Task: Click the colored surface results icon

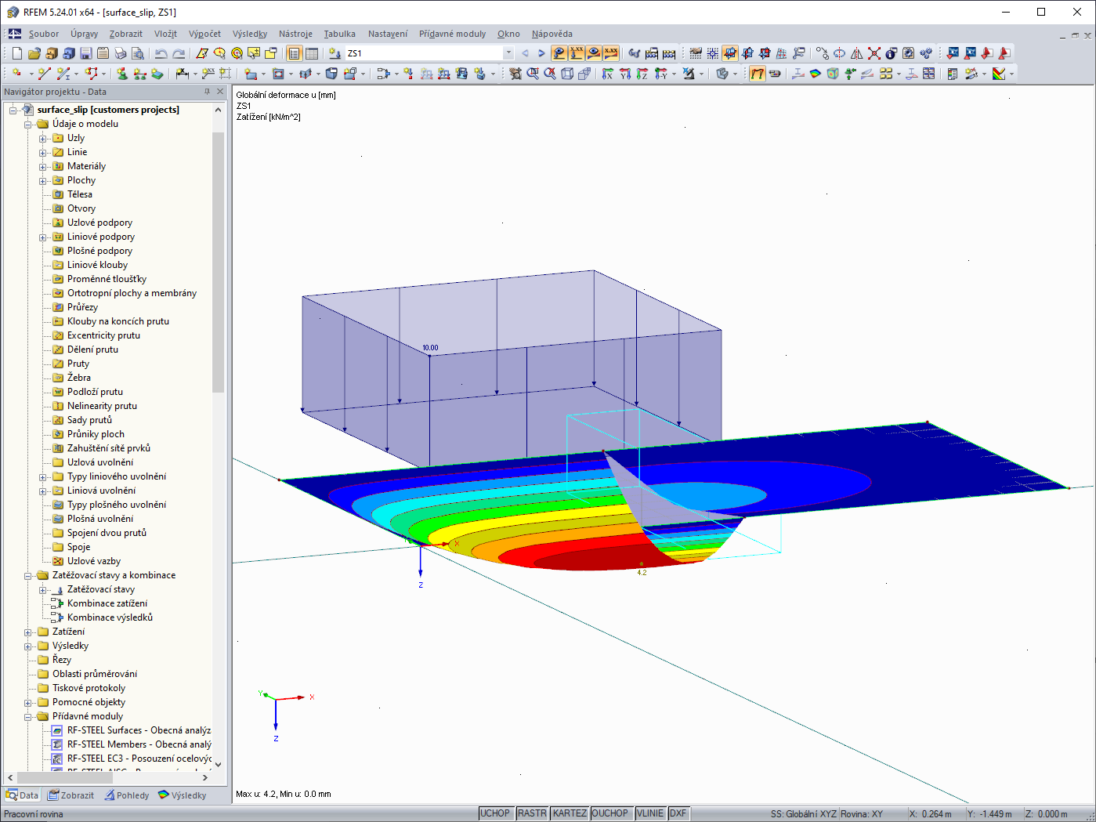Action: coord(816,74)
